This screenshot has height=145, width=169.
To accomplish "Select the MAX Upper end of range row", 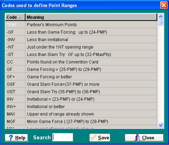I will [x=81, y=114].
